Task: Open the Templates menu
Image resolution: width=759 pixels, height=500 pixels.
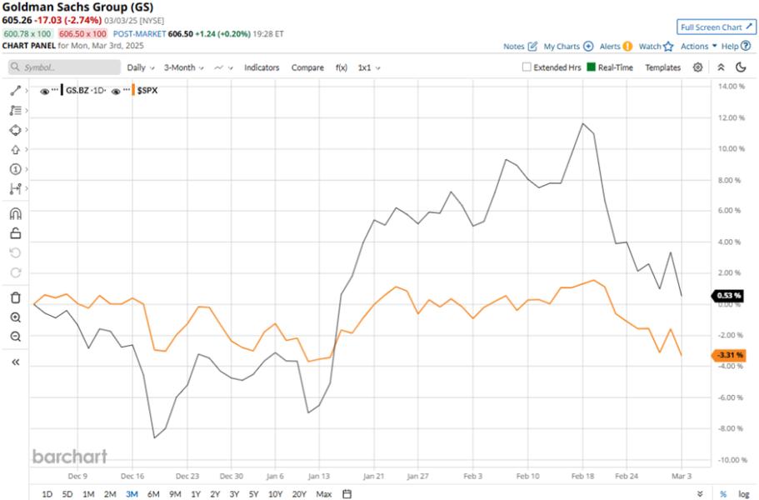Action: point(662,67)
